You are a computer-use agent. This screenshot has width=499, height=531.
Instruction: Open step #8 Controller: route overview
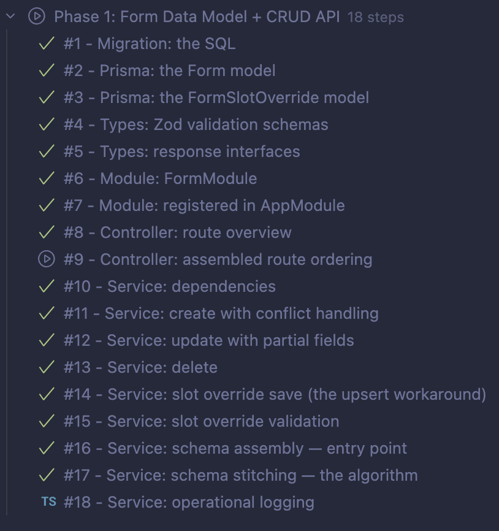(x=177, y=232)
